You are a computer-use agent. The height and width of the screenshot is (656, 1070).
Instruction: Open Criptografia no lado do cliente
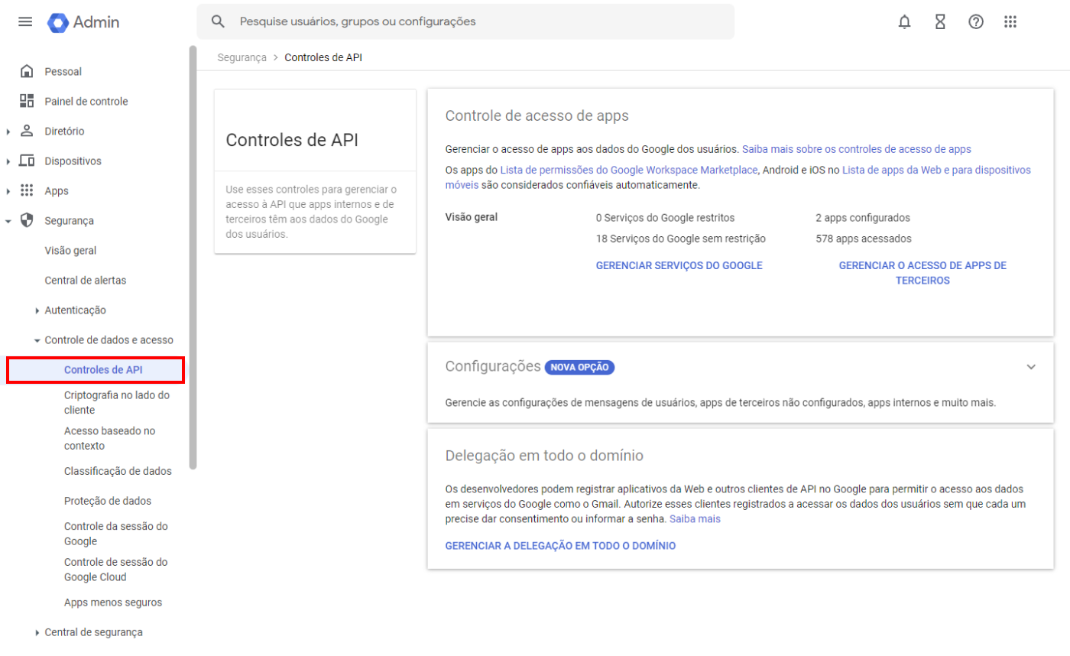tap(117, 402)
